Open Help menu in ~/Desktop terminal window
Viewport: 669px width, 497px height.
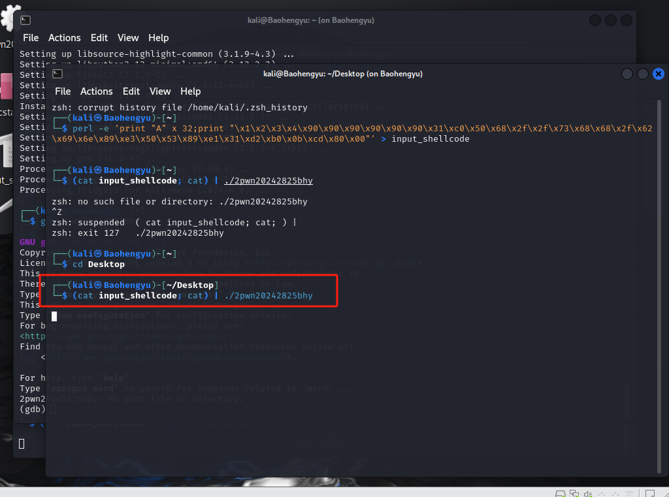pos(190,91)
